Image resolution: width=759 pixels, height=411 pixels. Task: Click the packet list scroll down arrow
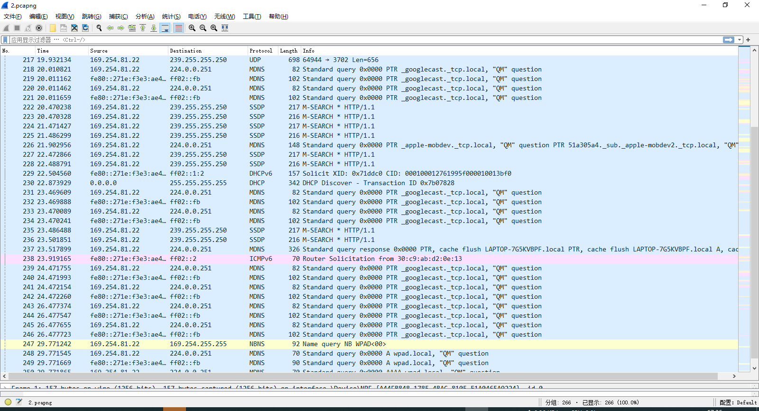[x=754, y=368]
